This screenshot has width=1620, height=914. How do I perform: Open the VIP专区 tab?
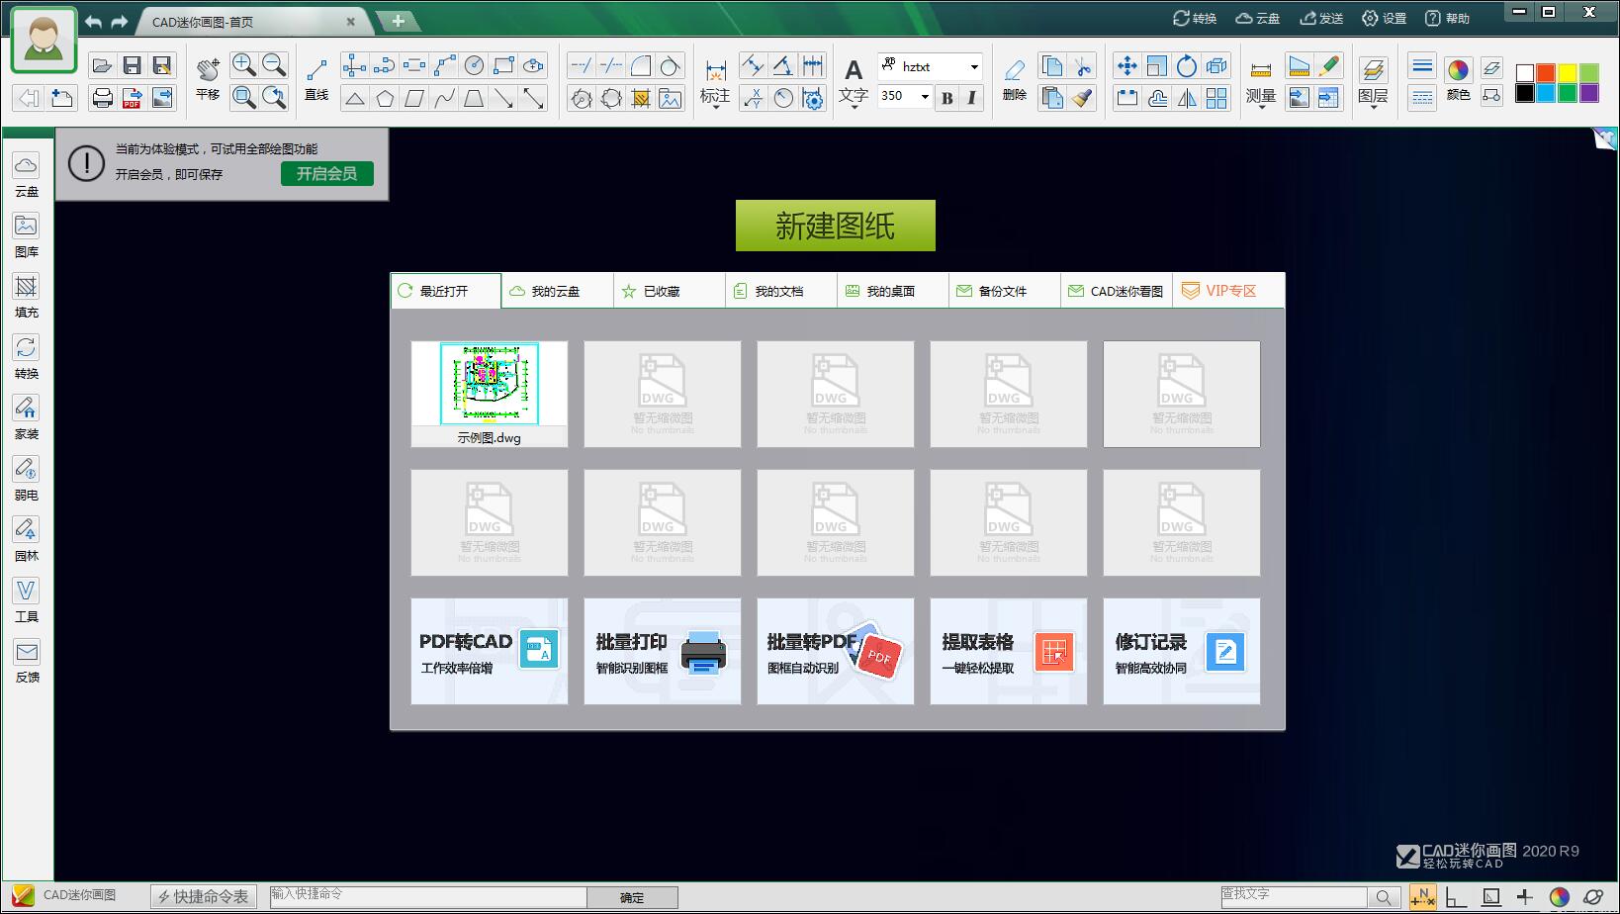tap(1228, 291)
